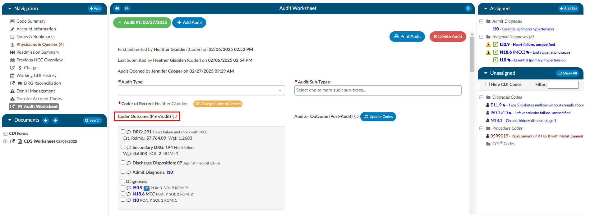Click the Delete Audit button
The height and width of the screenshot is (215, 590).
(448, 37)
